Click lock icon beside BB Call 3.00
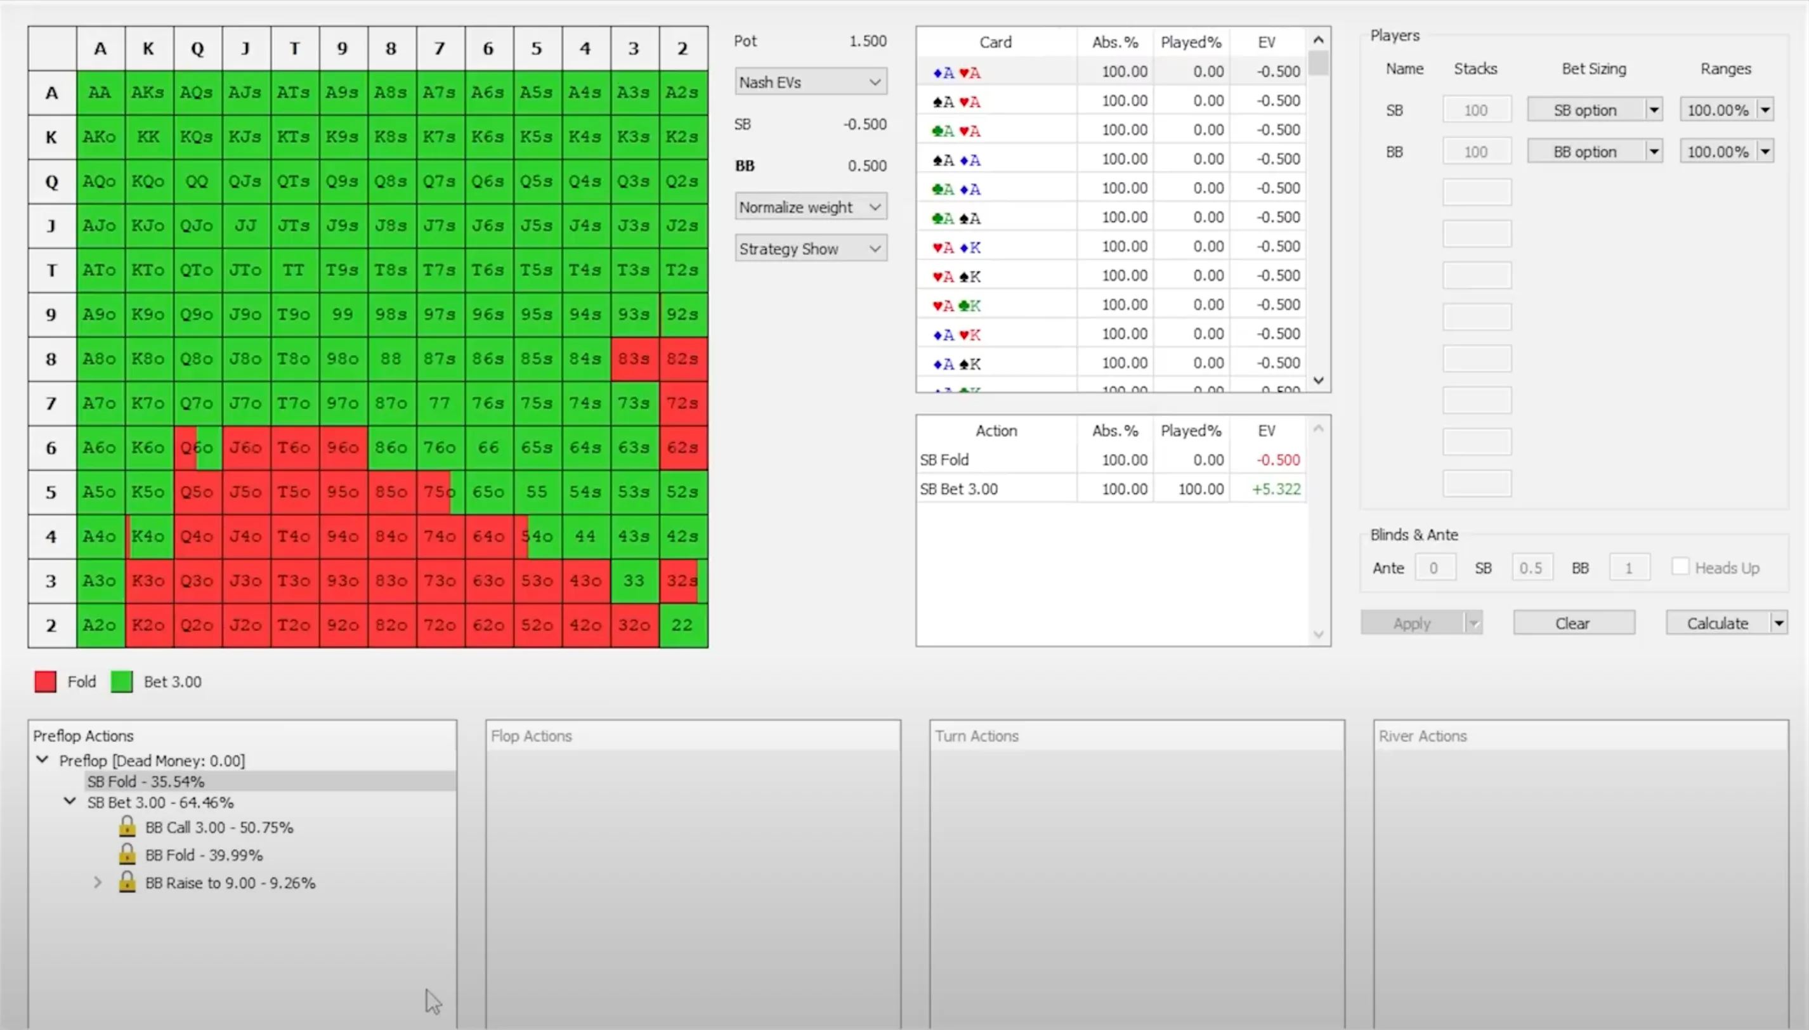 [x=127, y=826]
